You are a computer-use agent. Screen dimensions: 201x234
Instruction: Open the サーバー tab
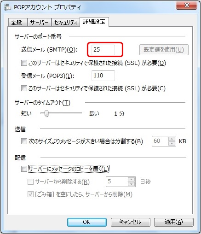(x=40, y=23)
